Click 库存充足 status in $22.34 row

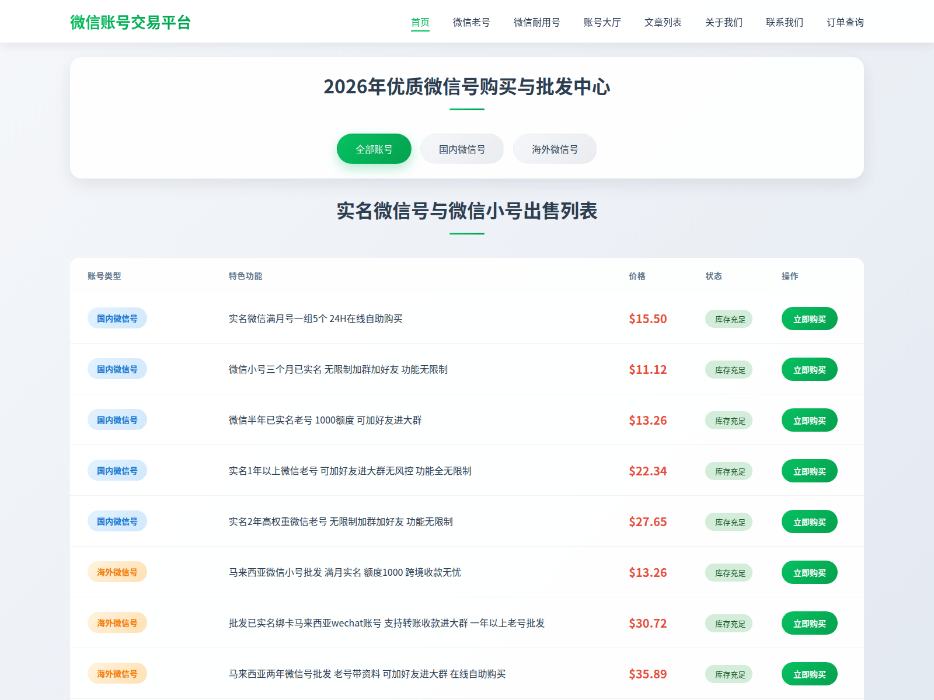(x=729, y=471)
